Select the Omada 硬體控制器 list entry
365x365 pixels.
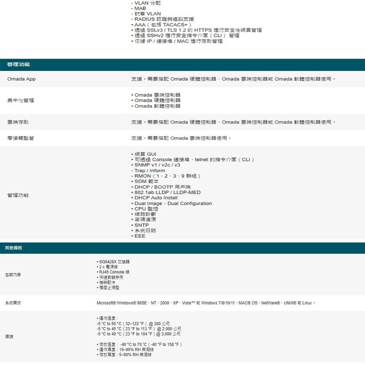[x=150, y=100]
